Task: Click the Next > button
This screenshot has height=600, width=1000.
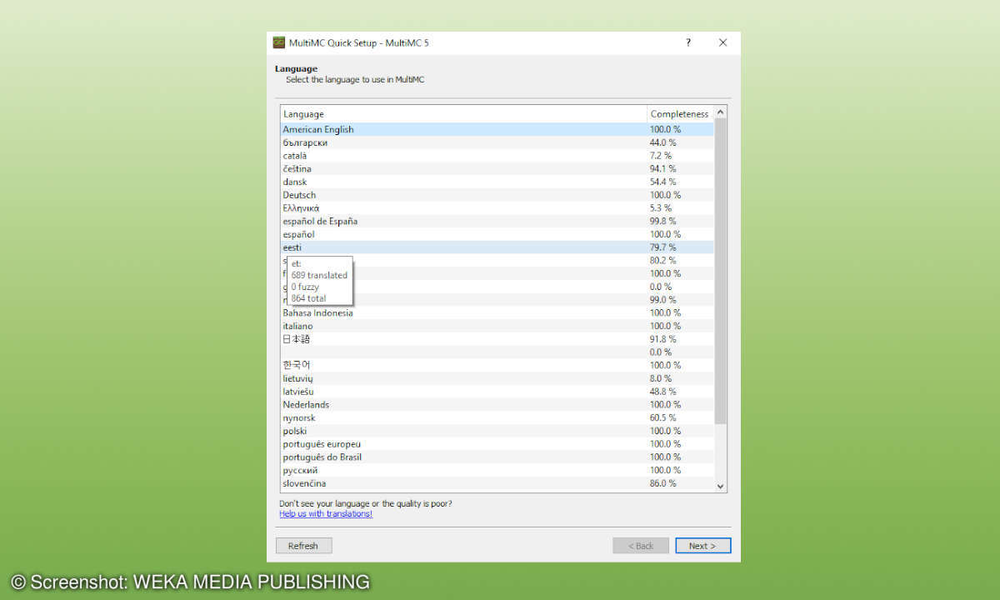Action: coord(702,546)
